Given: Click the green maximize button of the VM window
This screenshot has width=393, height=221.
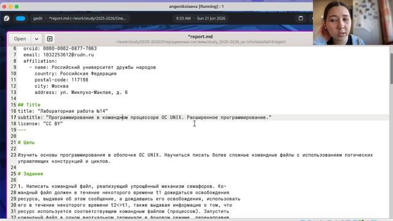Looking at the screenshot, I should point(17,7).
